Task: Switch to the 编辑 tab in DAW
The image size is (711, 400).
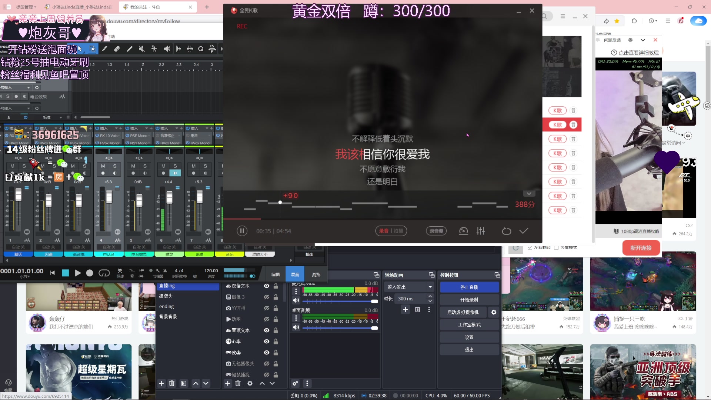Action: point(276,274)
